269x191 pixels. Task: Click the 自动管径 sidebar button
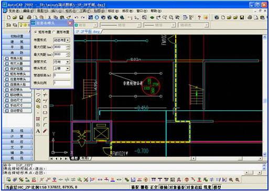(x=17, y=110)
